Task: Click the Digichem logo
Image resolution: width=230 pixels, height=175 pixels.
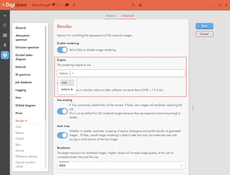Action: pos(14,5)
